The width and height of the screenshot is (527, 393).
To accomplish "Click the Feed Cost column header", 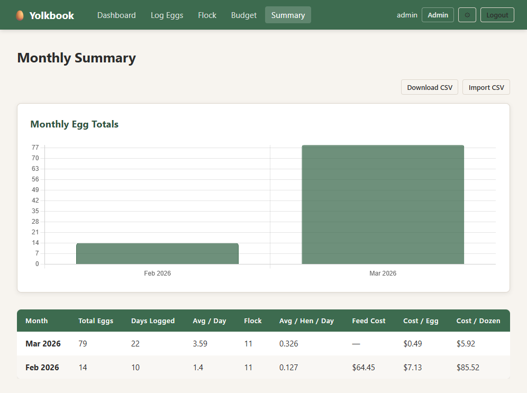I will (x=368, y=321).
